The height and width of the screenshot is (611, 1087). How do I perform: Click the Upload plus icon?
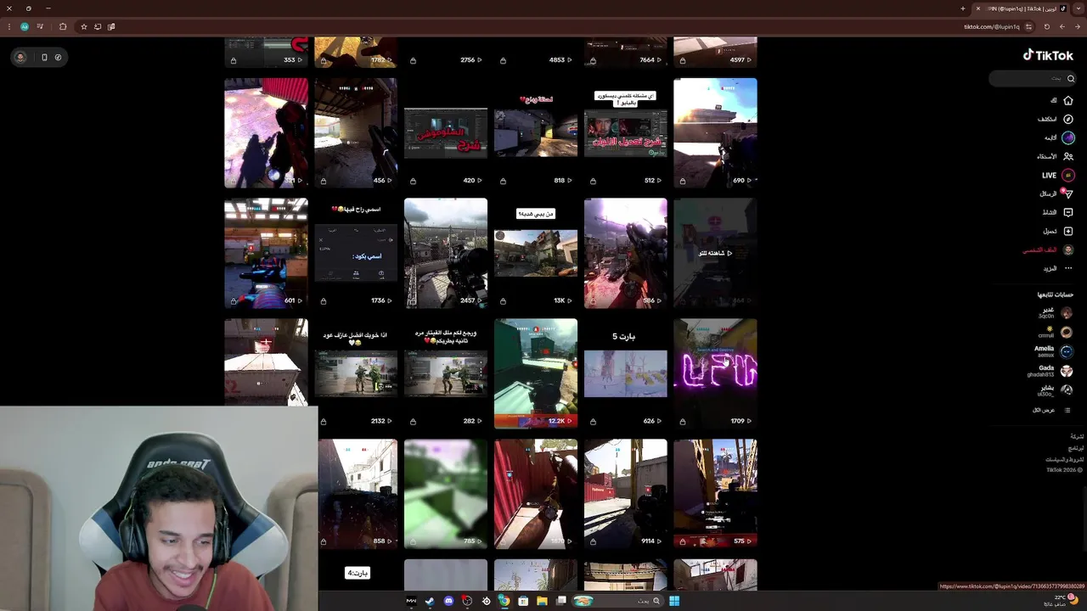pos(1068,231)
